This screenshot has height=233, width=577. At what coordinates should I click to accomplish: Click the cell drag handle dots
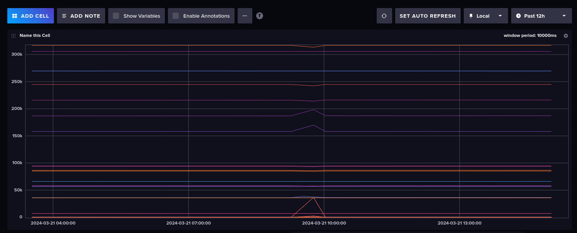13,36
